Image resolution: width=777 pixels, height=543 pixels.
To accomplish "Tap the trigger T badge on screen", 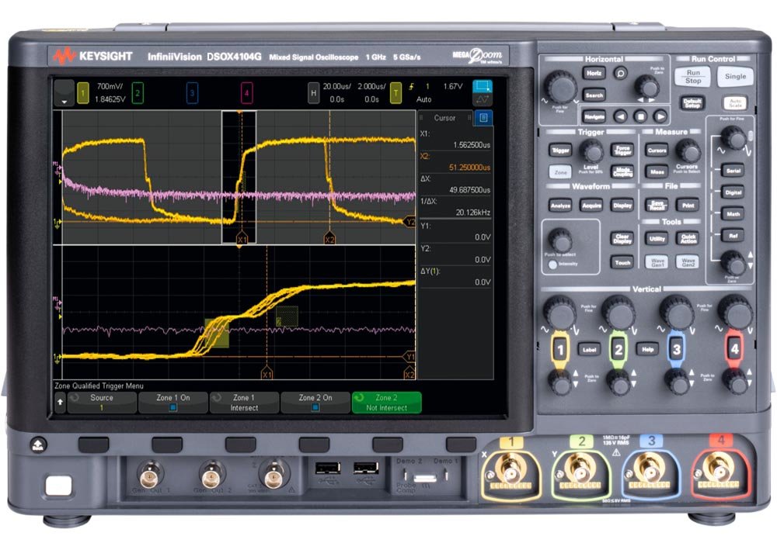I will [x=395, y=92].
